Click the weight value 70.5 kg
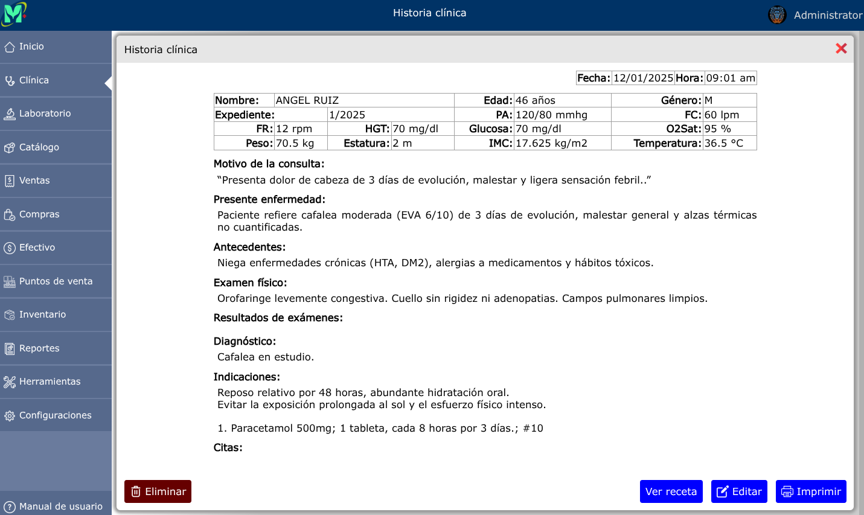864x515 pixels. [x=295, y=143]
